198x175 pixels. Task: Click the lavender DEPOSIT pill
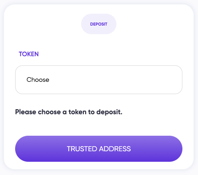tap(99, 24)
